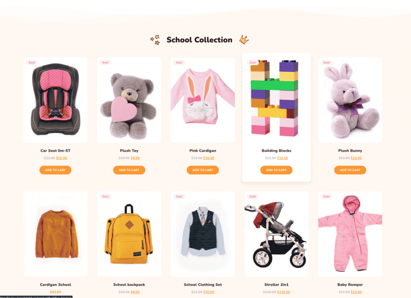
Task: View the Stroller 2in1 product photo
Action: tap(276, 234)
